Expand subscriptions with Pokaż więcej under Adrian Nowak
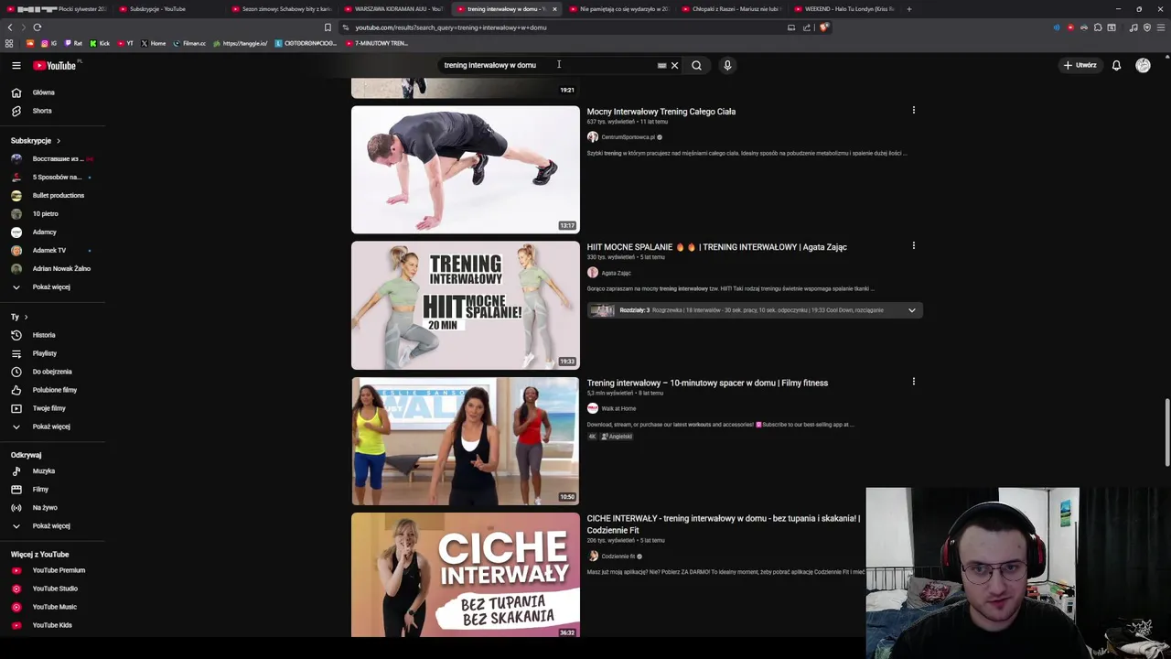1171x659 pixels. click(x=53, y=286)
